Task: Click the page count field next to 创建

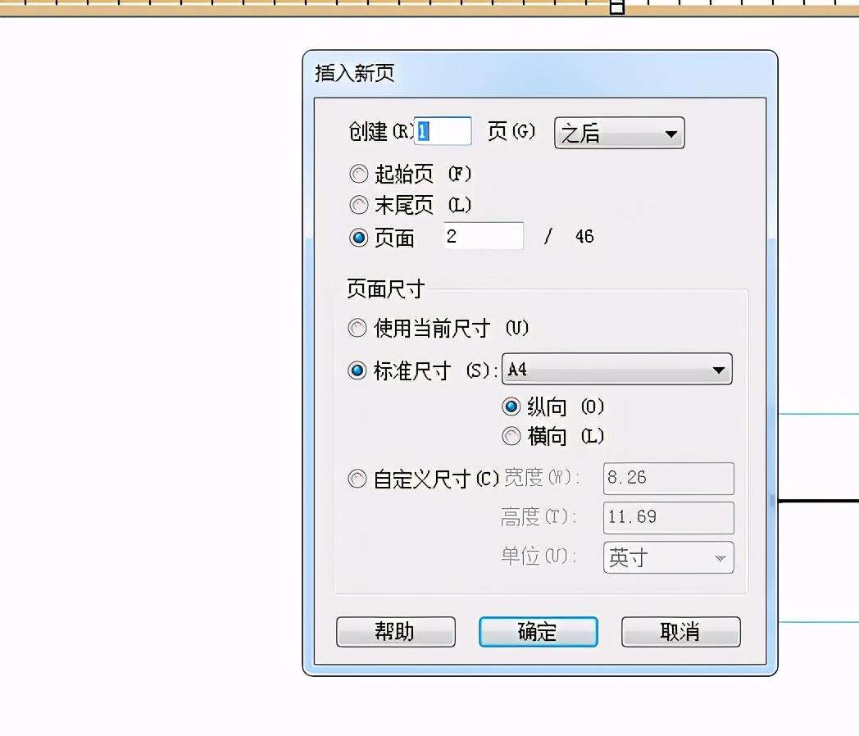Action: pyautogui.click(x=443, y=131)
